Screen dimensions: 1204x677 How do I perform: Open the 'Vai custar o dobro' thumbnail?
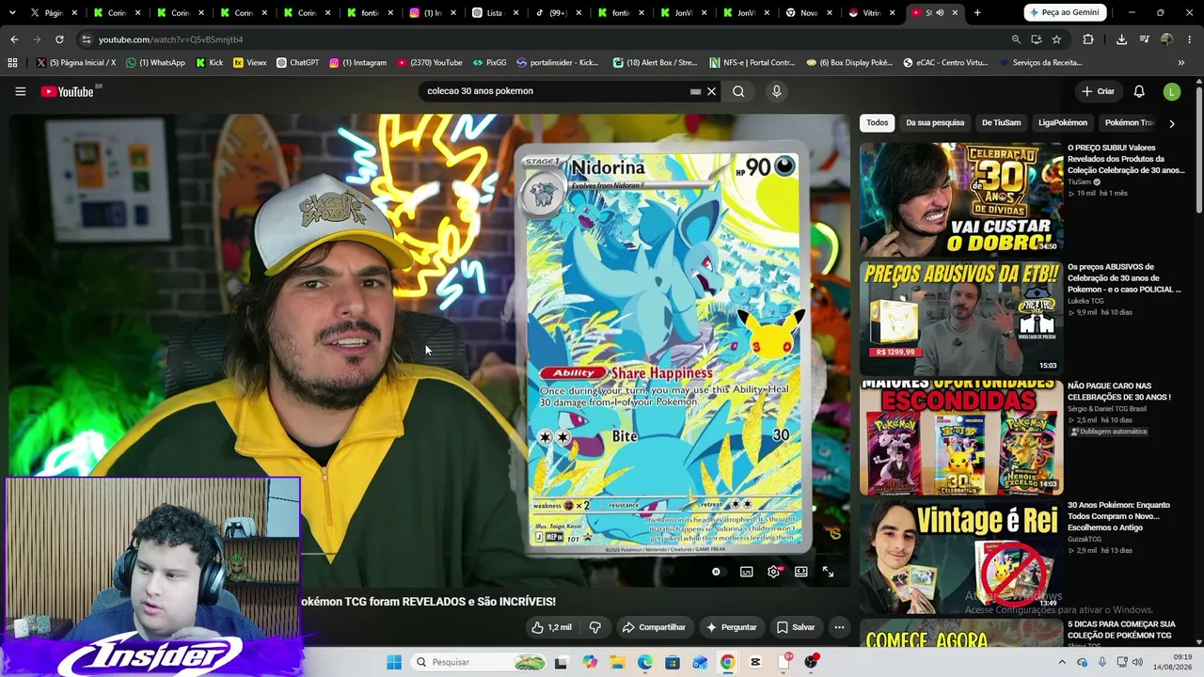(x=960, y=199)
